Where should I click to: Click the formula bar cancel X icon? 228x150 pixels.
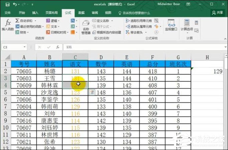click(x=39, y=47)
